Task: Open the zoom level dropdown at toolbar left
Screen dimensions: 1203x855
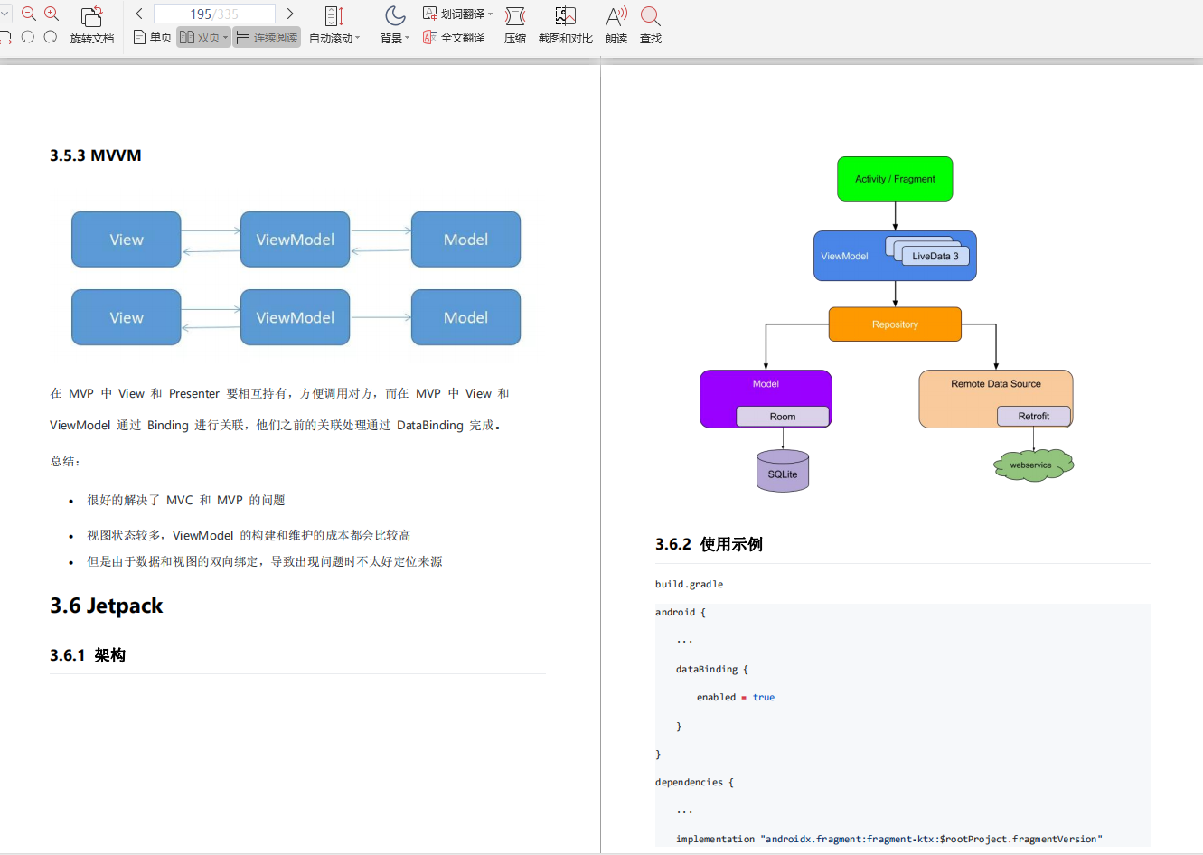Action: pyautogui.click(x=5, y=14)
